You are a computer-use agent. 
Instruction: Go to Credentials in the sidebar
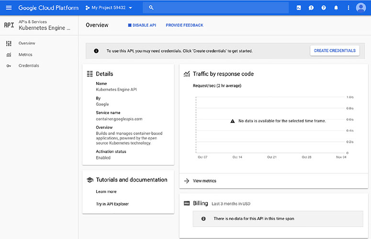[x=29, y=66]
